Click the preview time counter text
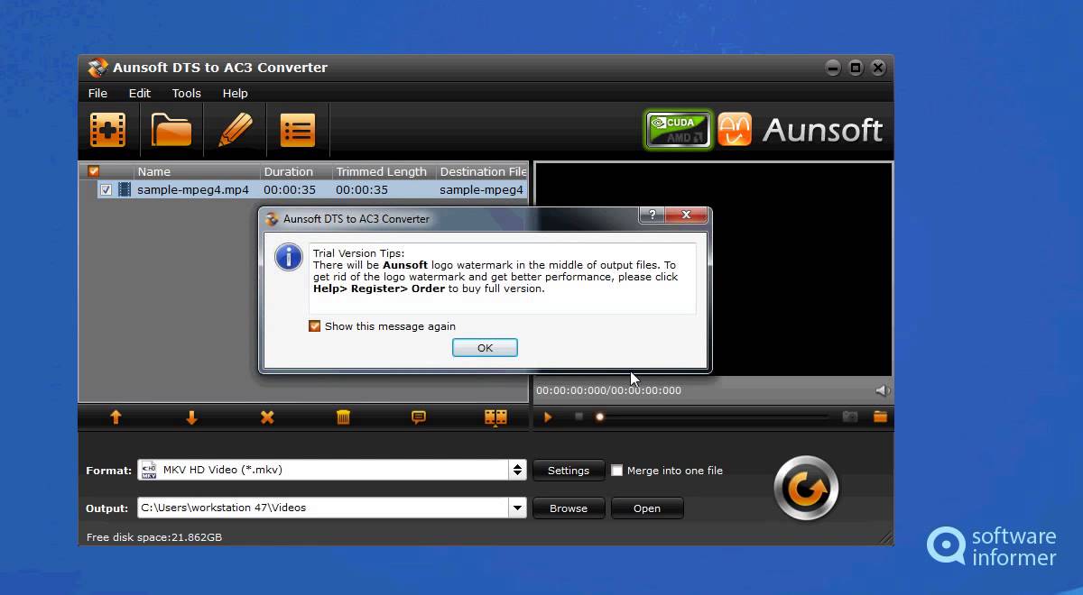The height and width of the screenshot is (595, 1083). [609, 390]
